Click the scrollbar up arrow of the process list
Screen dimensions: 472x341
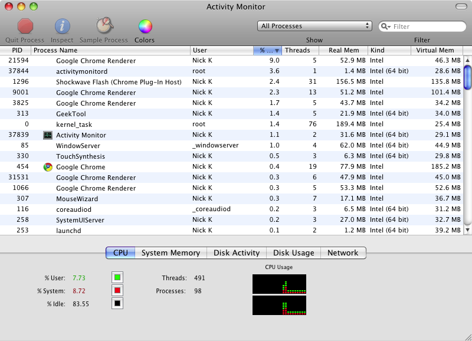click(467, 61)
